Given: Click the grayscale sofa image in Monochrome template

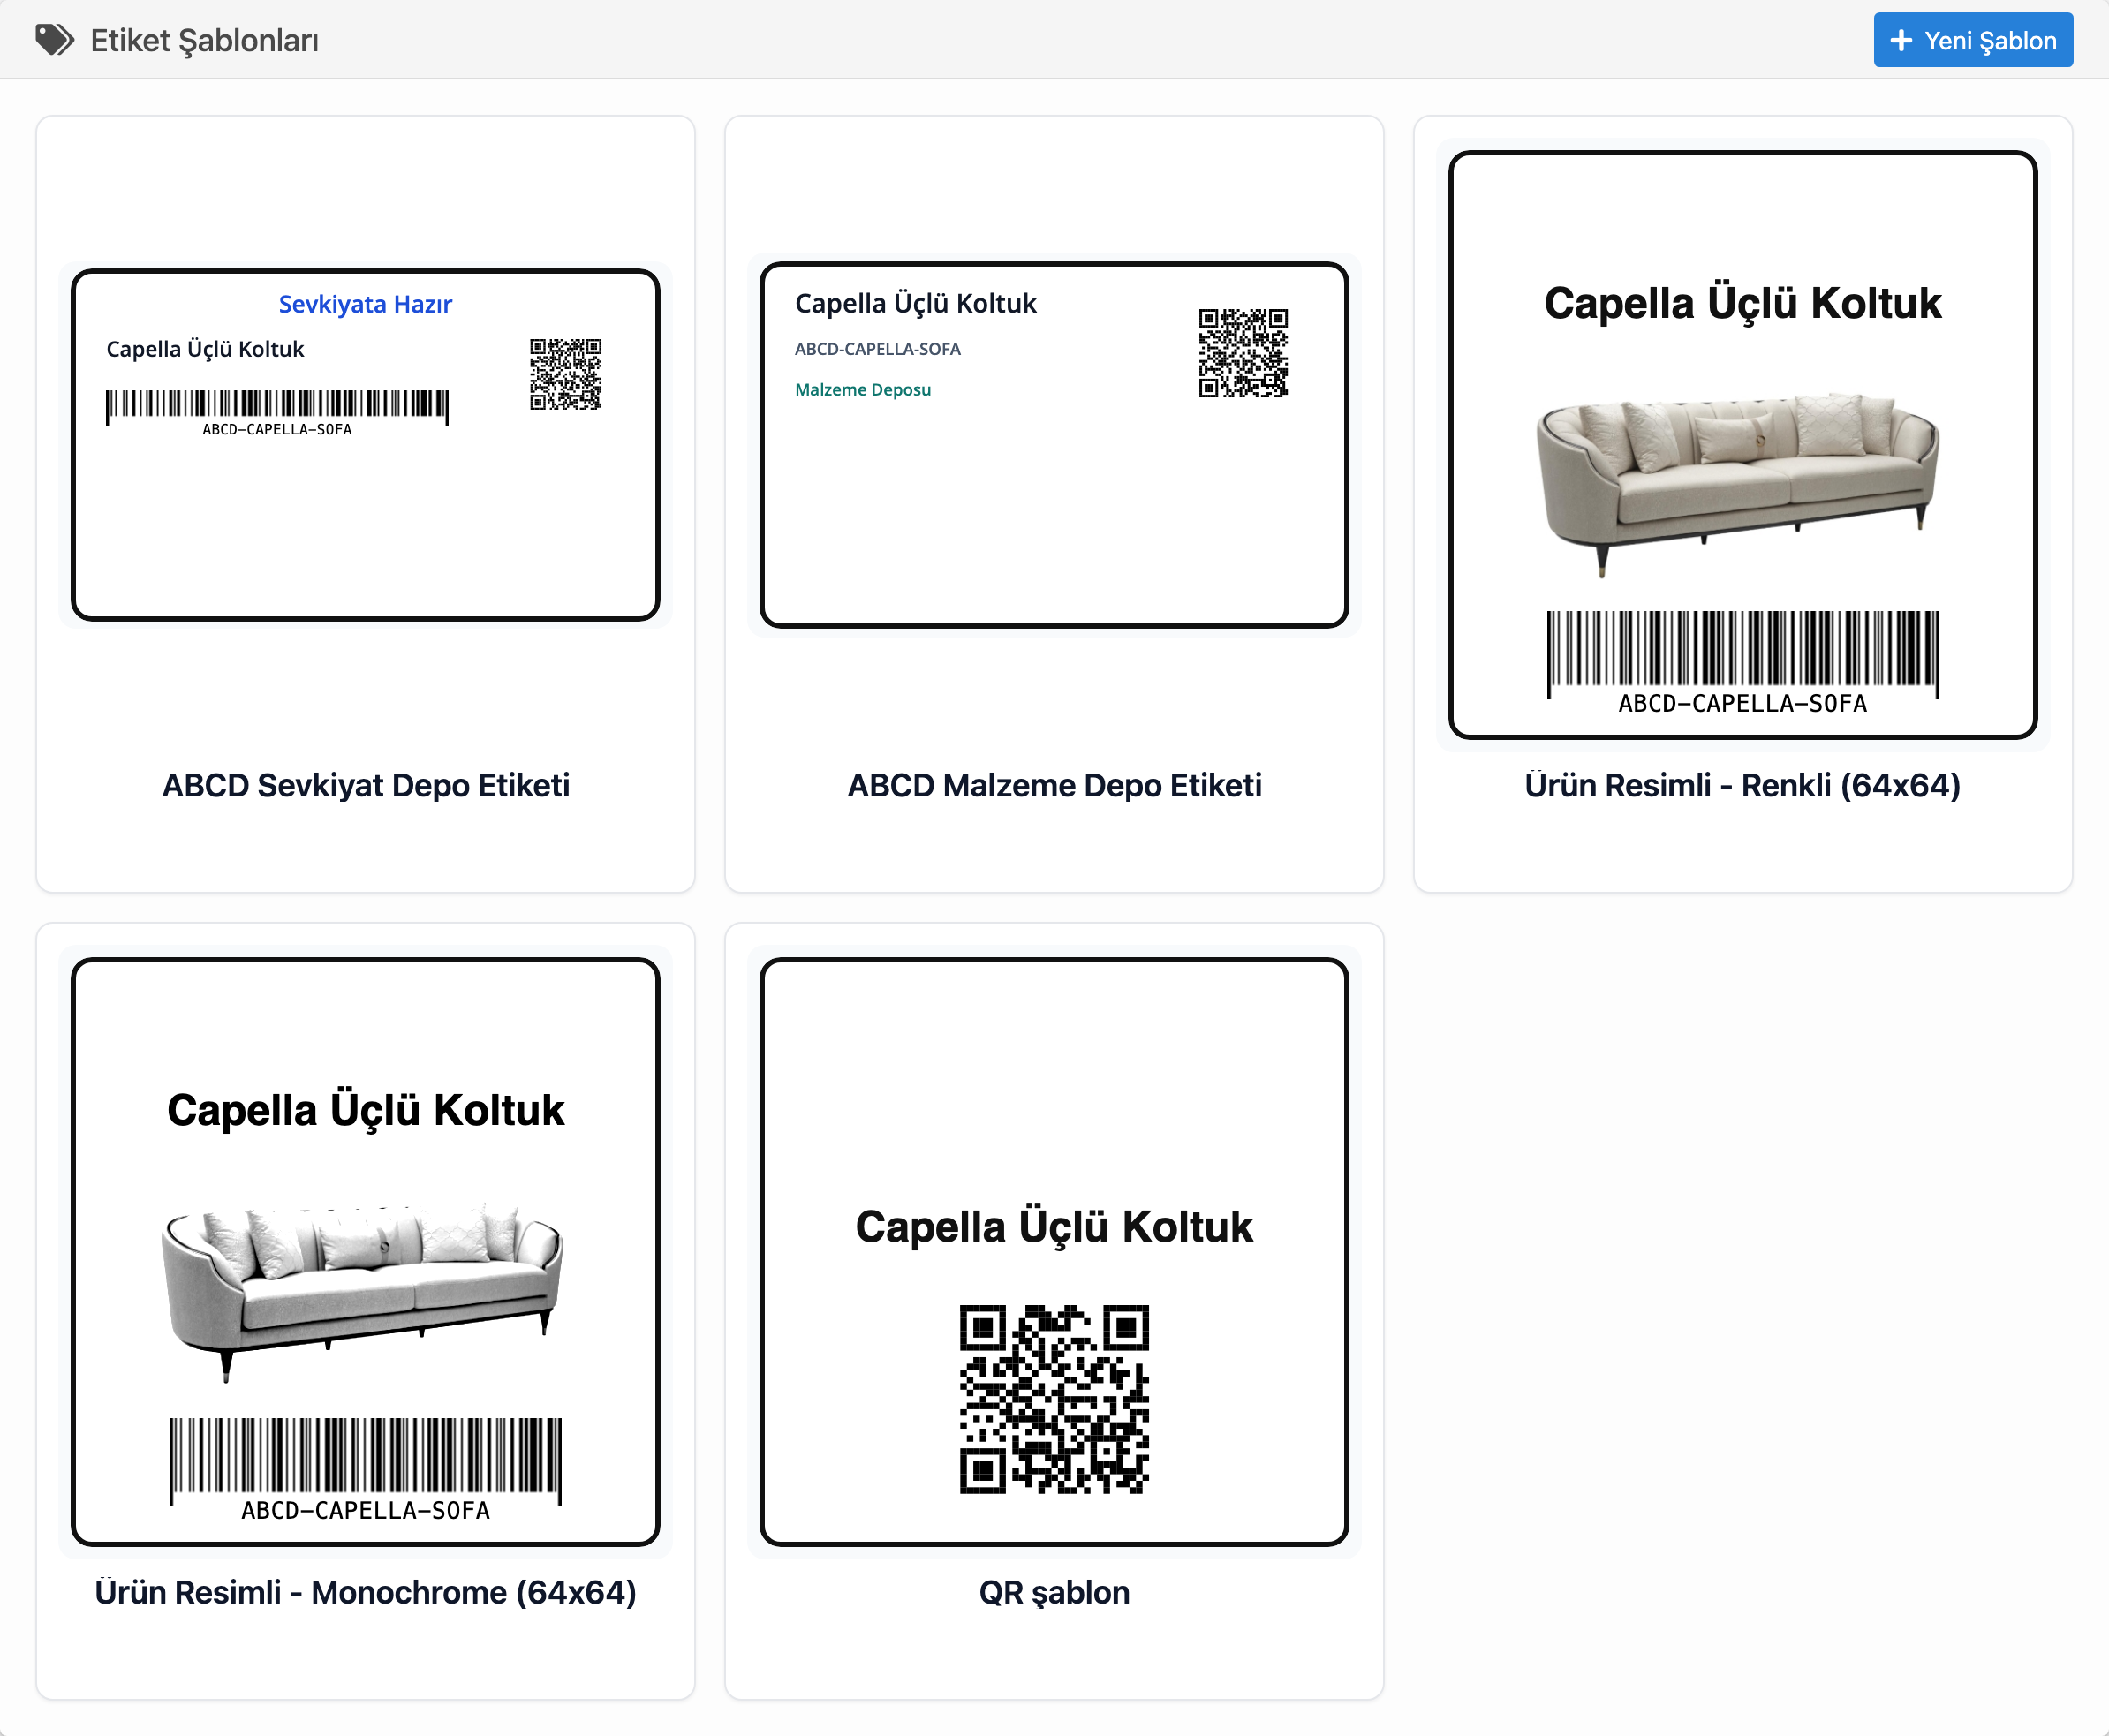Looking at the screenshot, I should 362,1292.
